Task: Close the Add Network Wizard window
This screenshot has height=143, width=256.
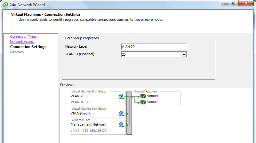Action: [246, 3]
